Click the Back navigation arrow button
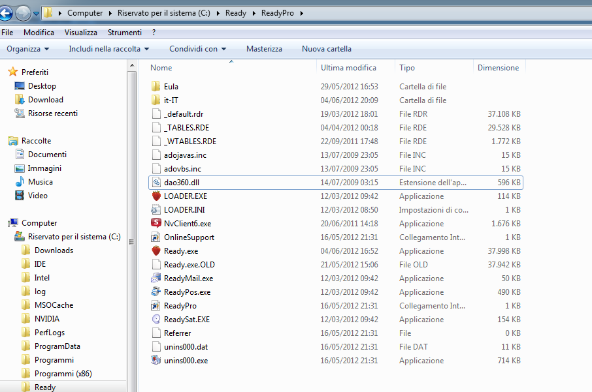This screenshot has height=392, width=592. coord(6,14)
